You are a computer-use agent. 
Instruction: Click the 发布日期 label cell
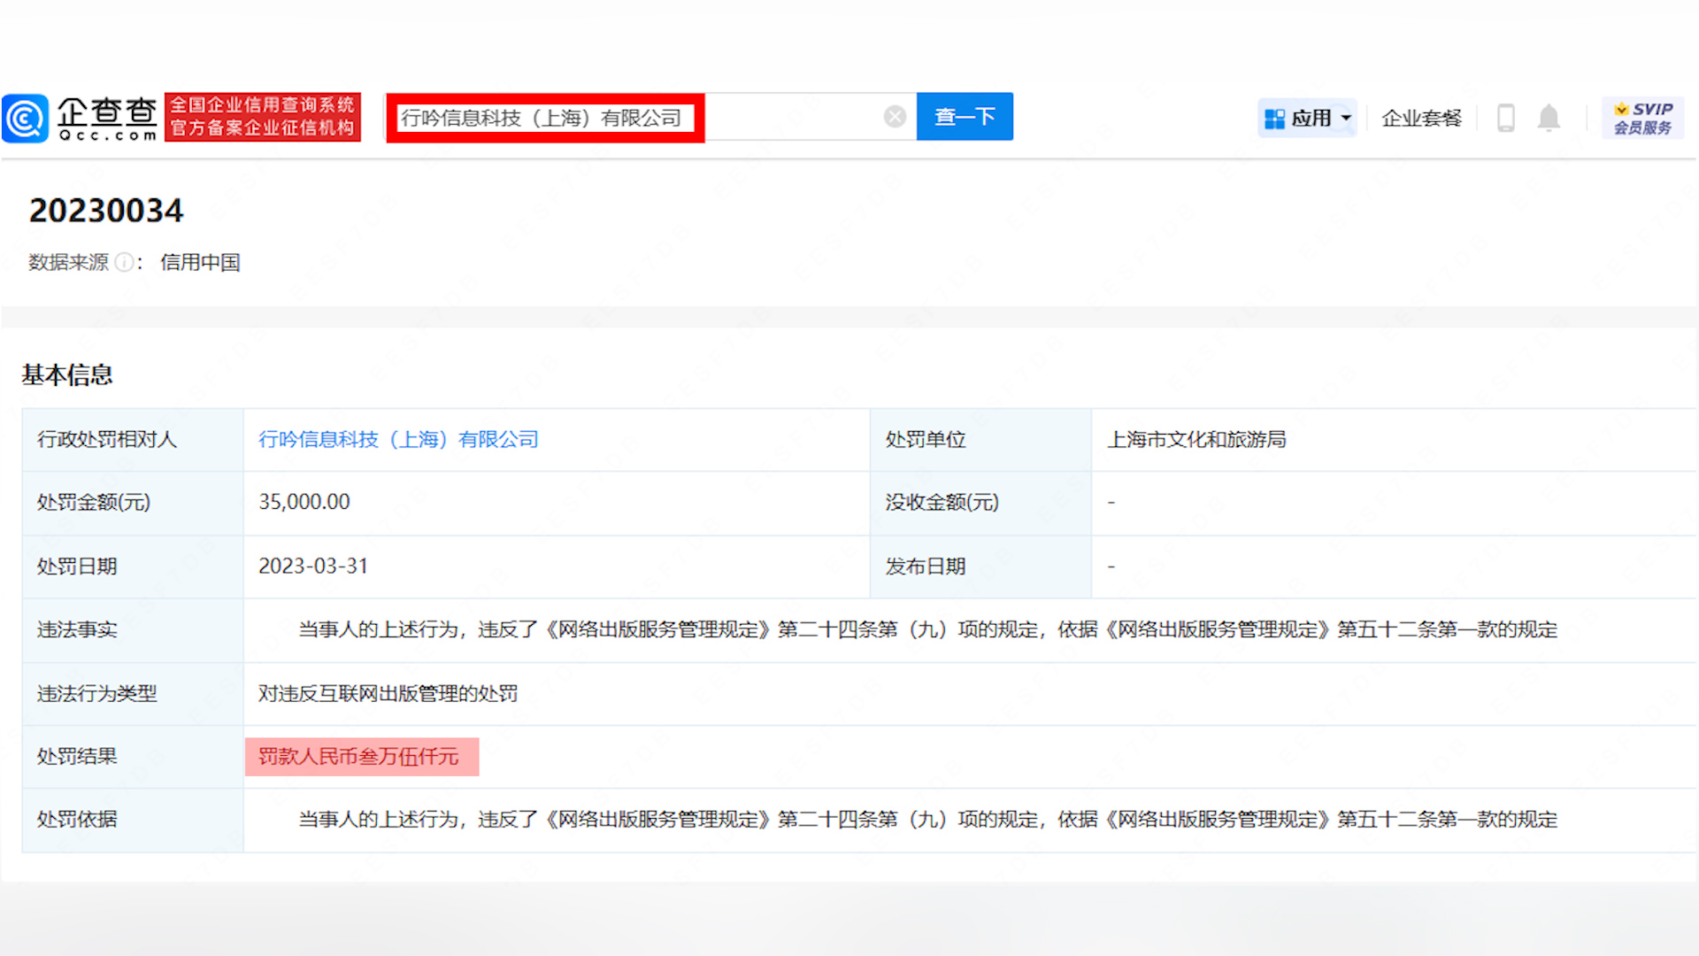[980, 567]
